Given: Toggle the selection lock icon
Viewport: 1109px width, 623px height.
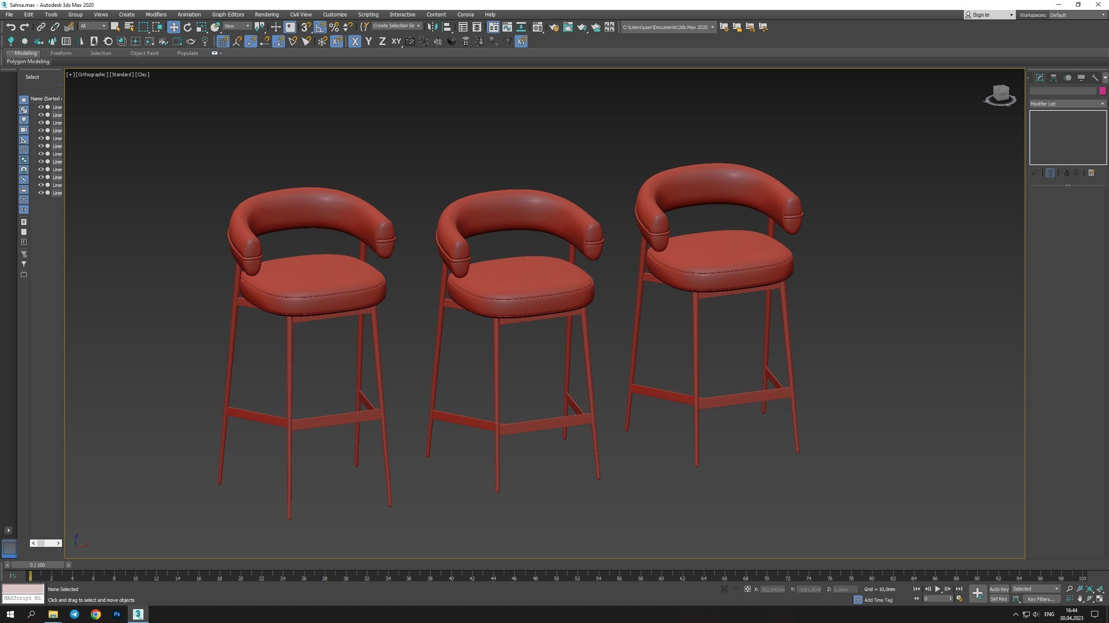Looking at the screenshot, I should click(736, 589).
